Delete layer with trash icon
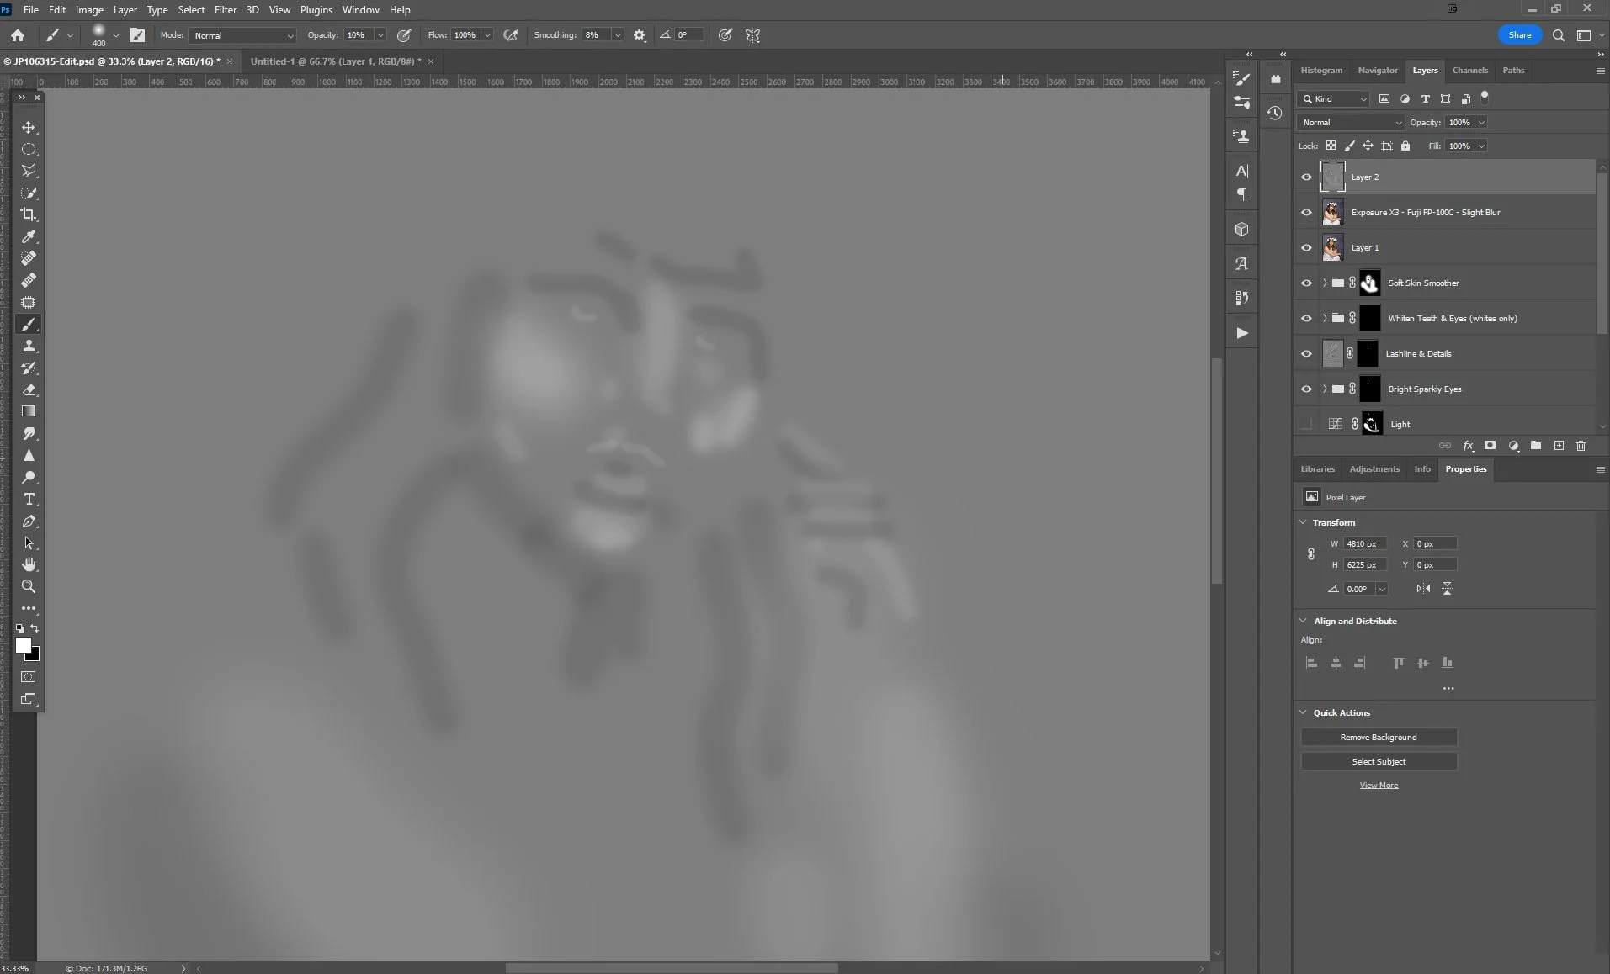The image size is (1610, 974). 1581,446
